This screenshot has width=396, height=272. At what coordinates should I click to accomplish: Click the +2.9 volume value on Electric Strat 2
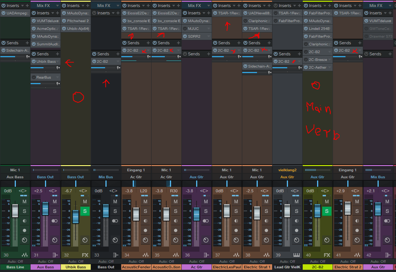(x=340, y=191)
